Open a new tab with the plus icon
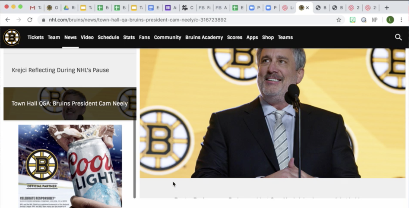The width and height of the screenshot is (409, 208). pos(387,8)
